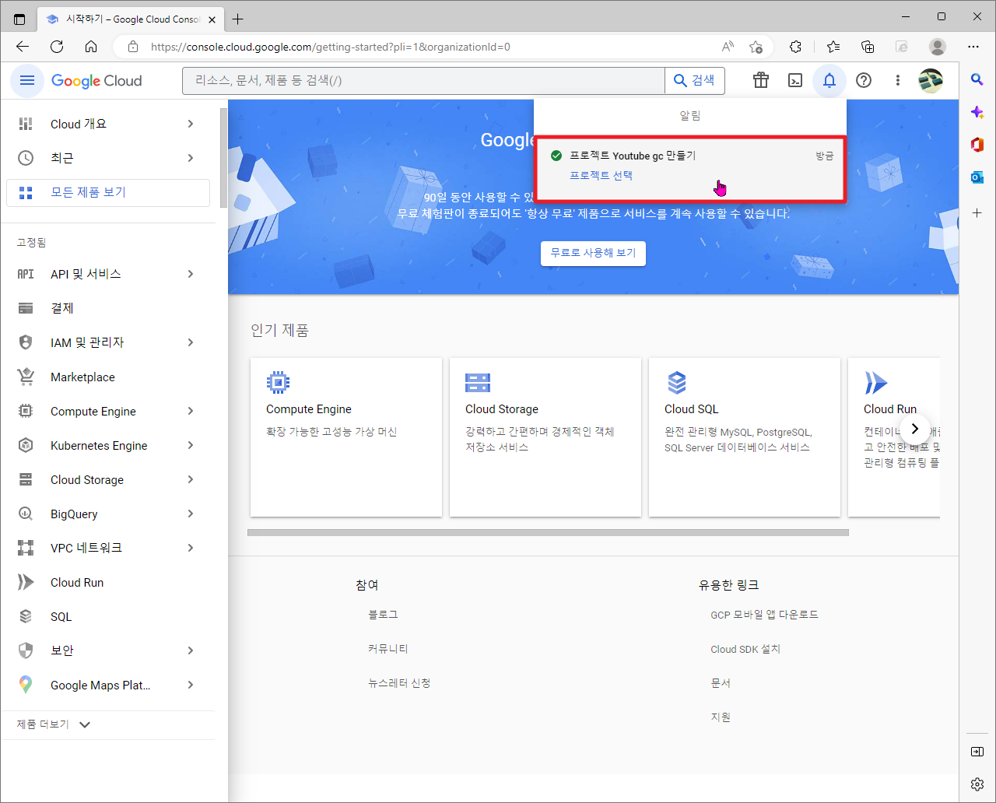Select the 시작하기 Google Cloud Console browser tab
The width and height of the screenshot is (996, 803).
tap(130, 19)
